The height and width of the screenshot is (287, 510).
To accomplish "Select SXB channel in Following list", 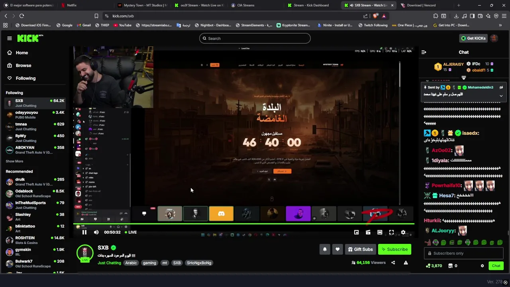I will tap(35, 103).
